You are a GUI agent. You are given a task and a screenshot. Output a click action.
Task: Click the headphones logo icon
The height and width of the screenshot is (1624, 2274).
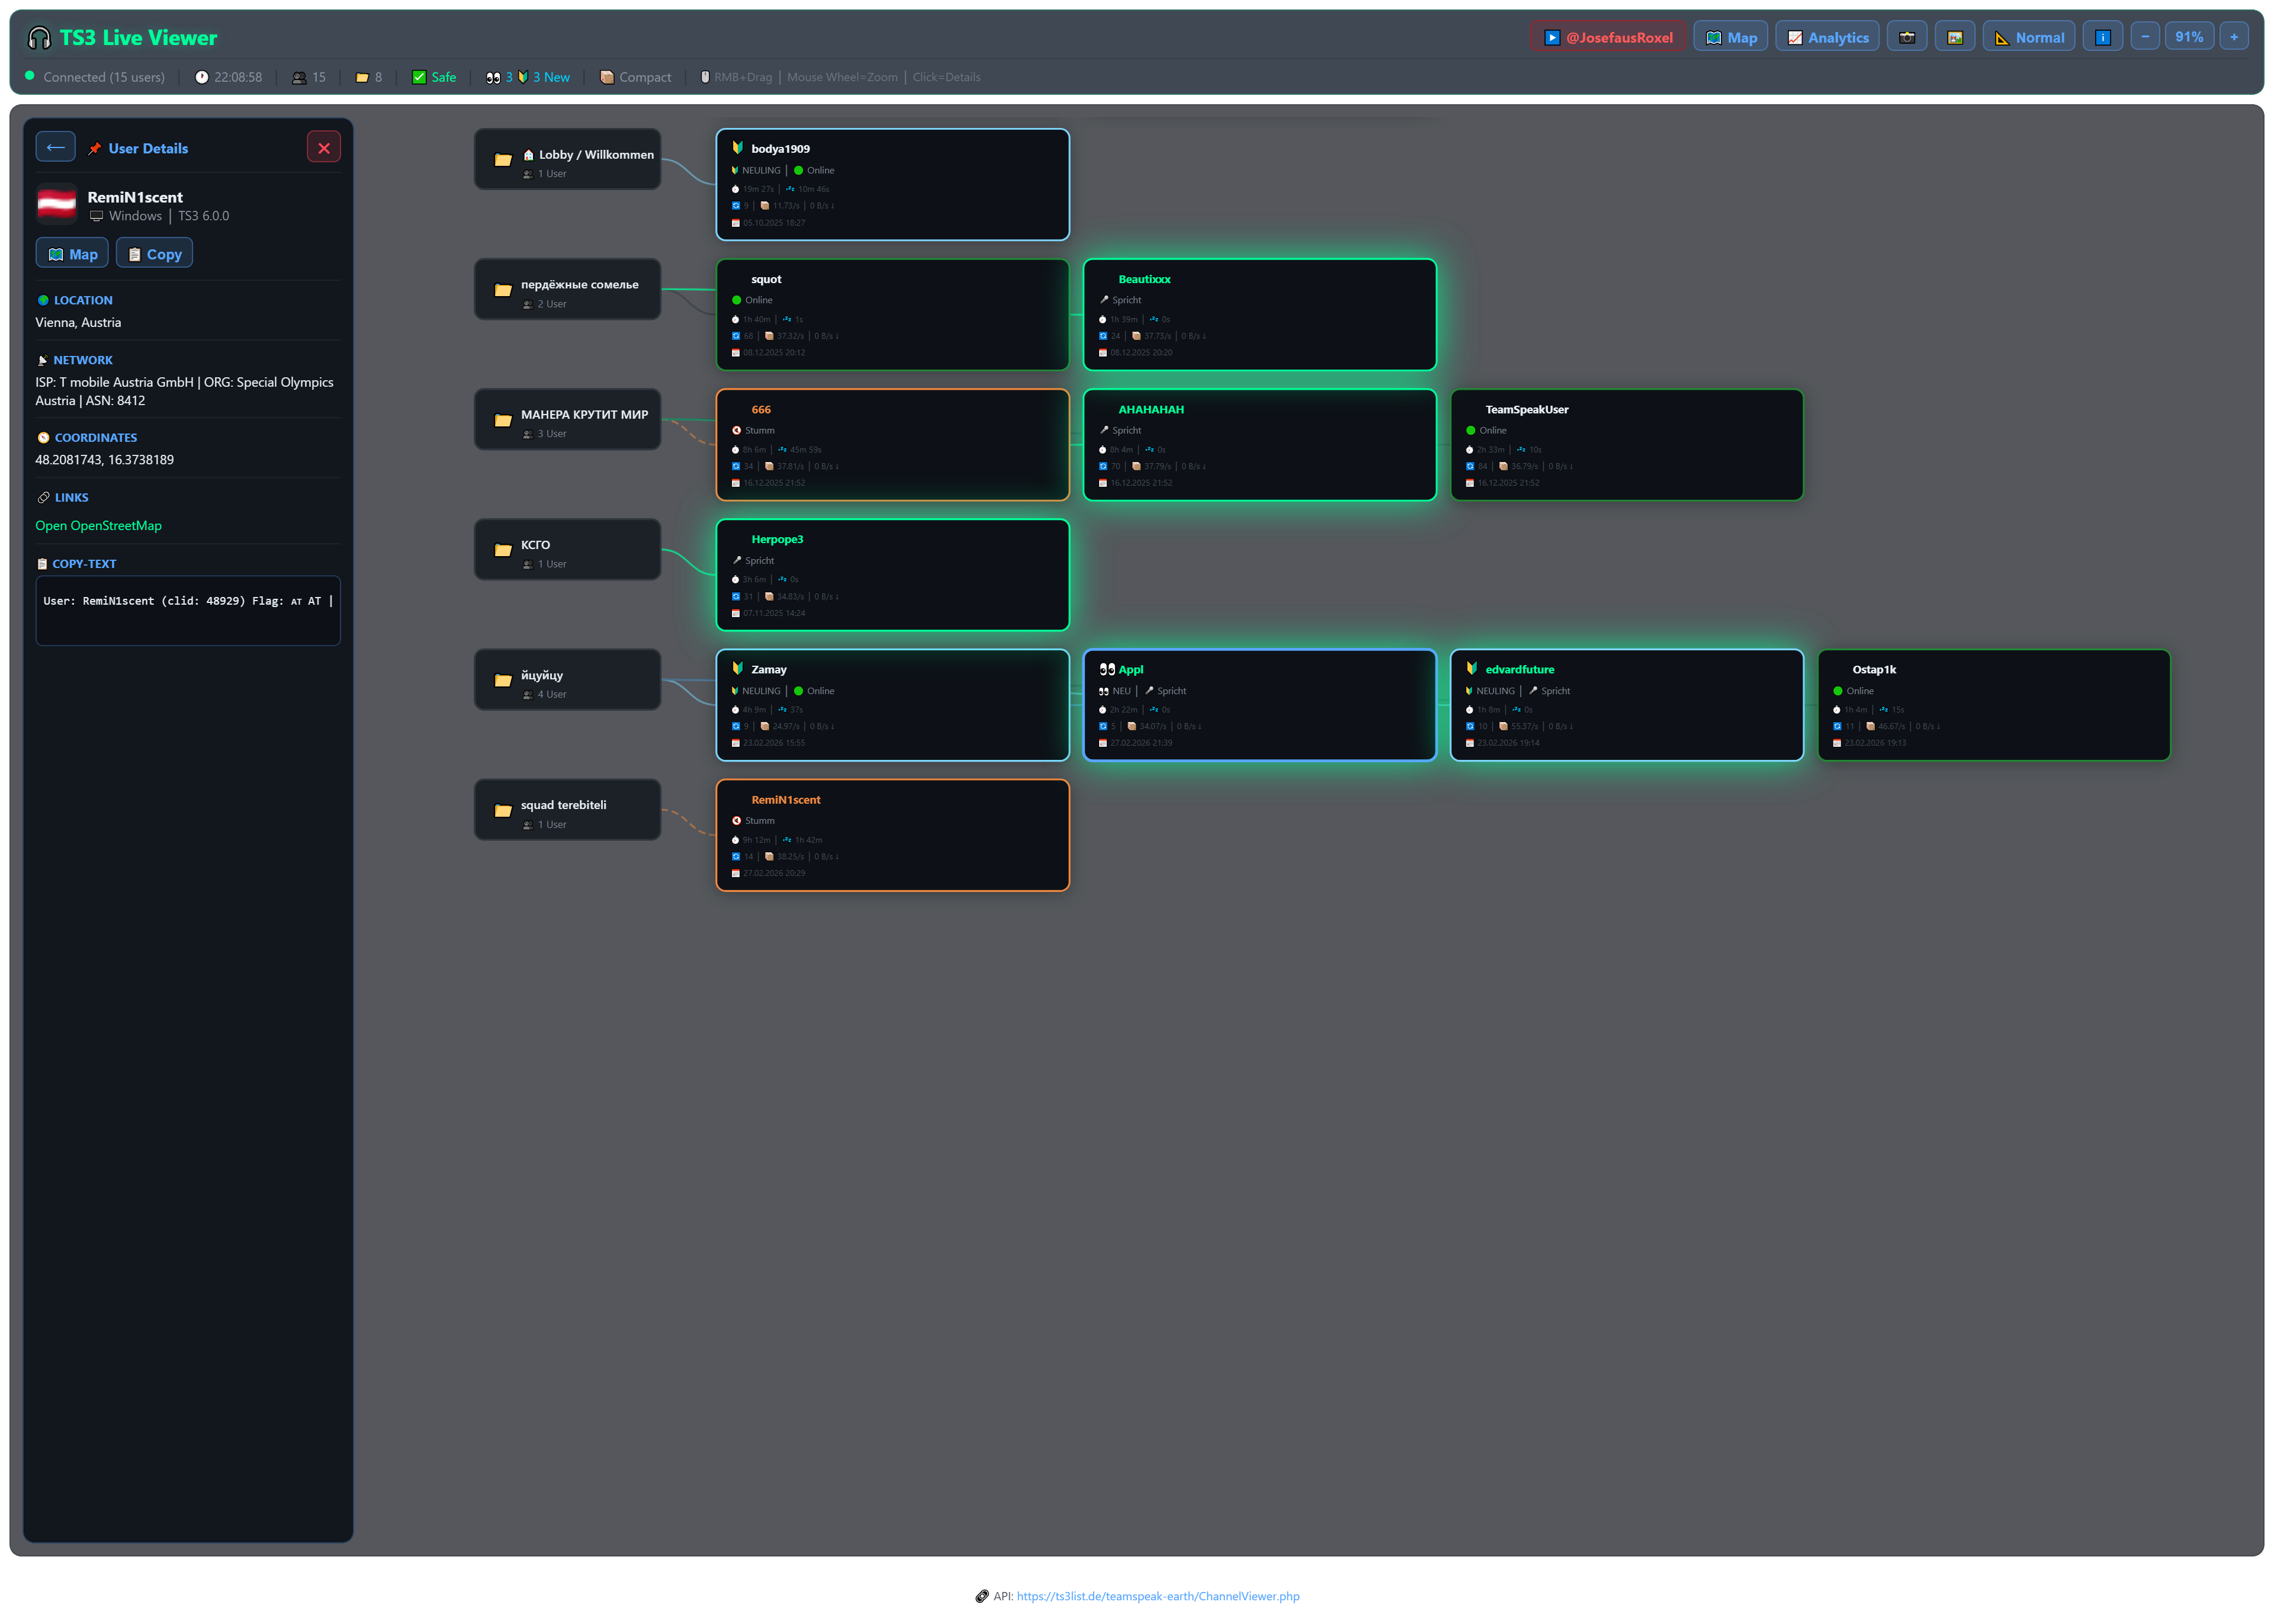click(x=39, y=38)
